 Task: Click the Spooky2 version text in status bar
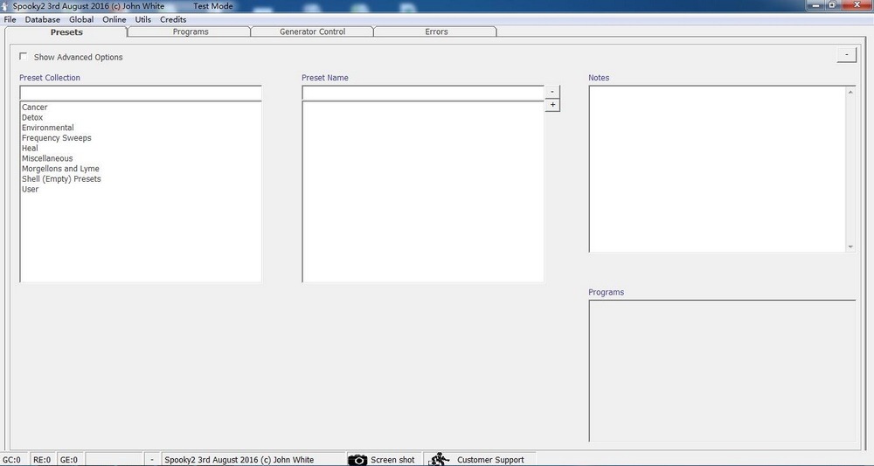(x=239, y=460)
